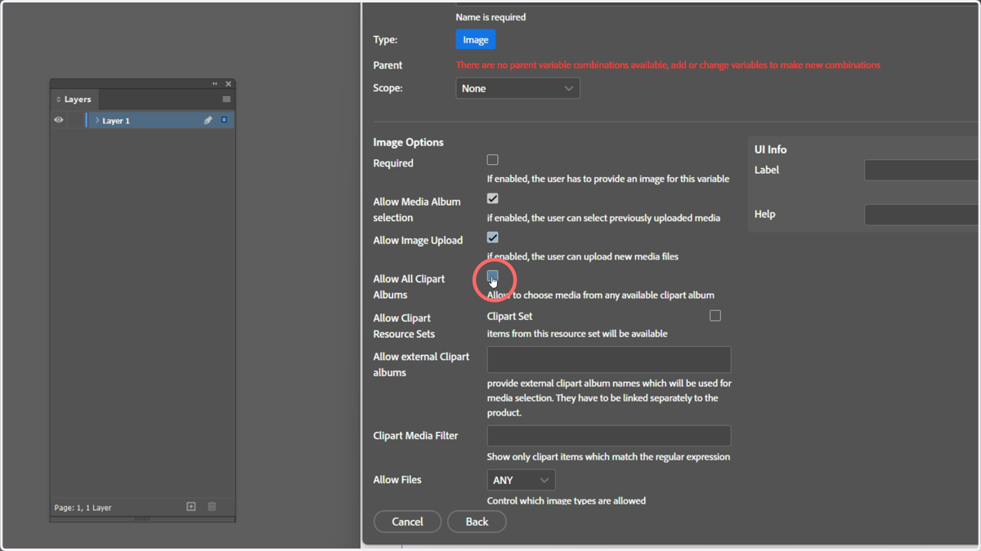Click the blue Image type button
Screen dimensions: 981x551
click(475, 40)
